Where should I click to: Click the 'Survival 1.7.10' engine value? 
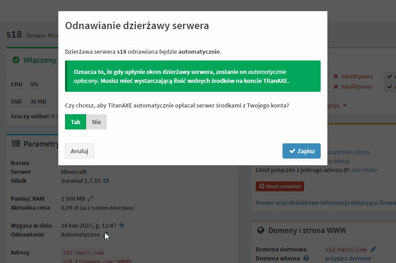[x=81, y=181]
